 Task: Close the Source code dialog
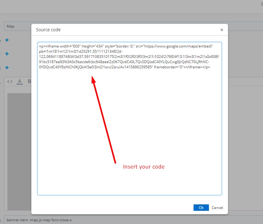point(222,30)
